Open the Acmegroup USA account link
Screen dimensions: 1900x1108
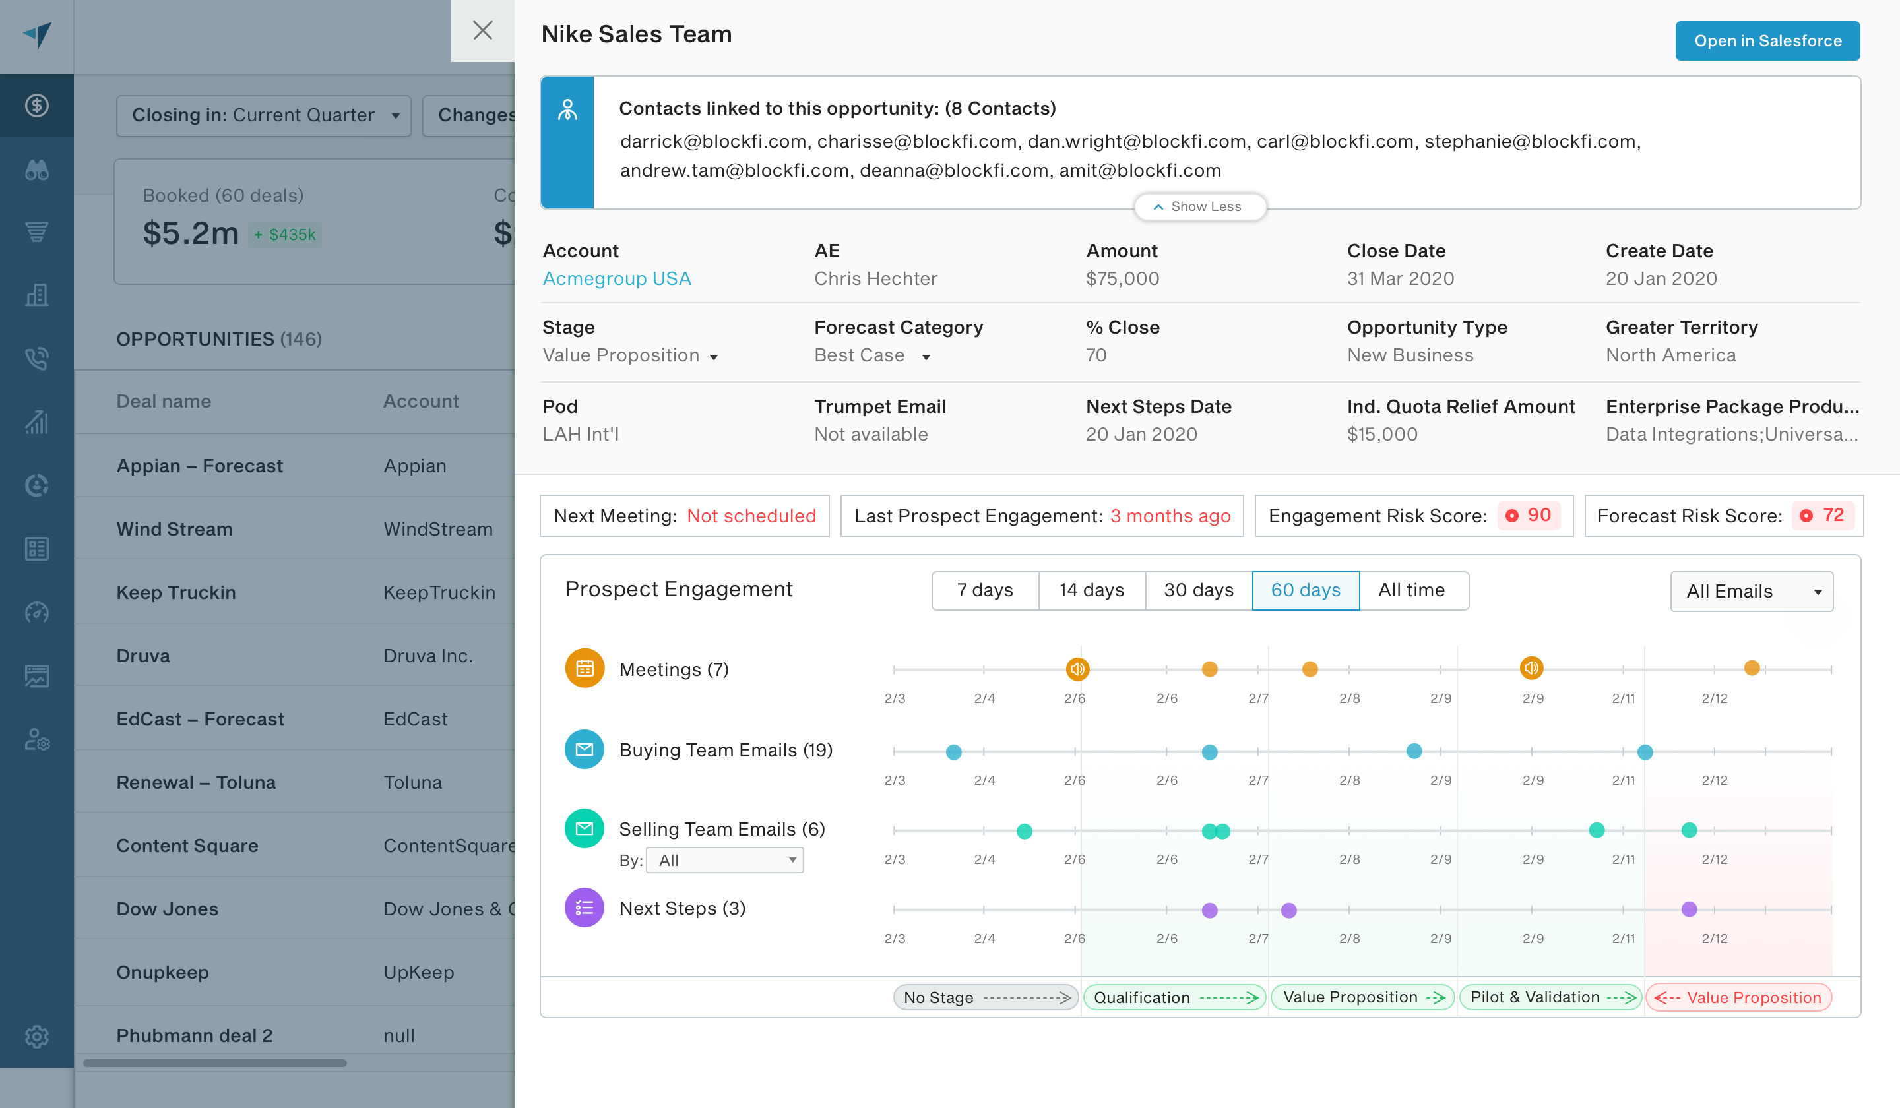point(617,279)
